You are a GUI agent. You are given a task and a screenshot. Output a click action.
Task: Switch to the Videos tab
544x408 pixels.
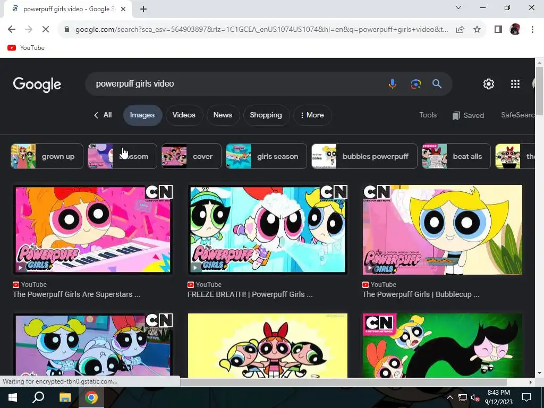point(184,115)
